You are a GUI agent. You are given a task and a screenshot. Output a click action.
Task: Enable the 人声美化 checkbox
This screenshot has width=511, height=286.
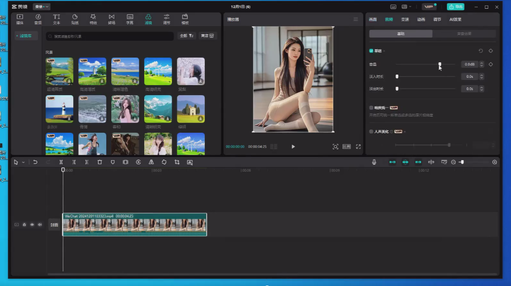tap(371, 131)
